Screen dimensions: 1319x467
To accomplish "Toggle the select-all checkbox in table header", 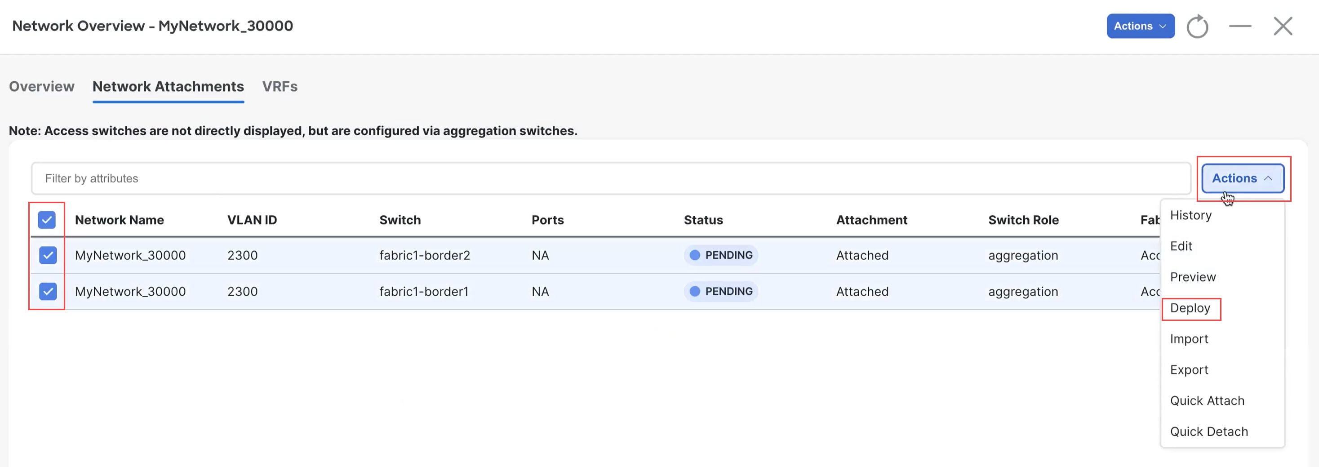I will point(47,220).
